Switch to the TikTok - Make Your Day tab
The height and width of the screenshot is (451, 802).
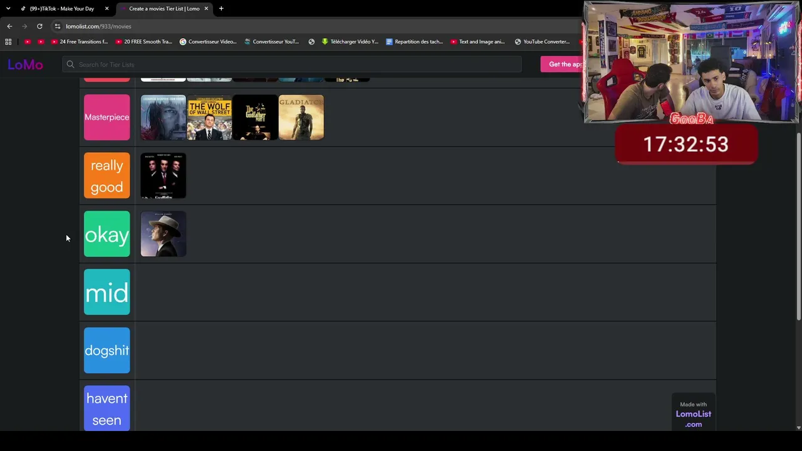pos(63,9)
